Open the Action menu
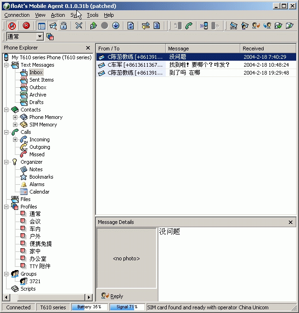Image resolution: width=299 pixels, height=313 pixels. [58, 15]
